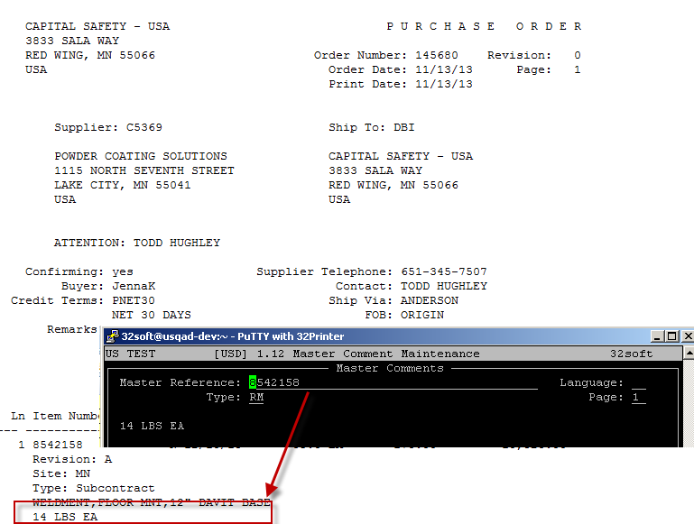The width and height of the screenshot is (694, 524).
Task: Click '1115 NORTH SEVENTH STREET' address line
Action: 144,170
